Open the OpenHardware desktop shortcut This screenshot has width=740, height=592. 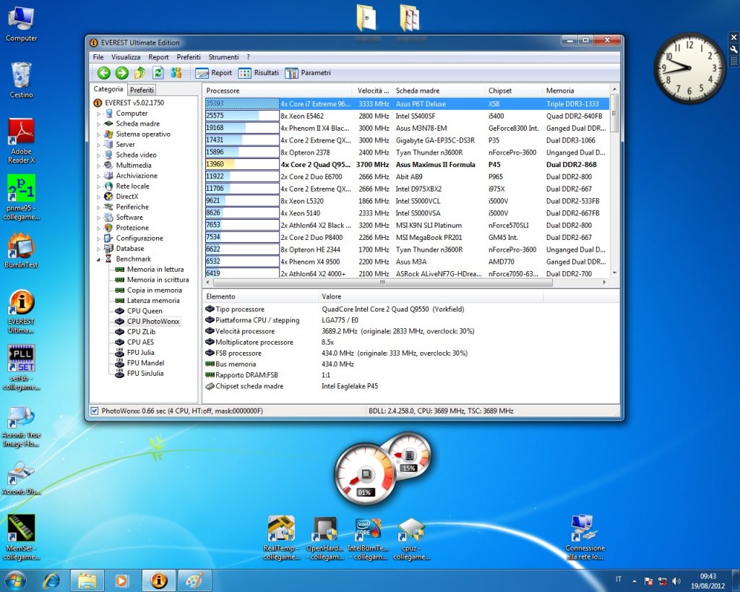(x=325, y=539)
